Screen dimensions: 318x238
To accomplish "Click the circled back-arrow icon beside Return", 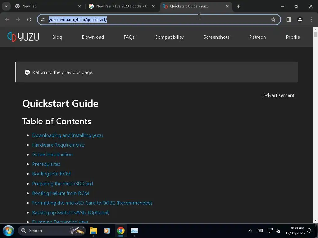I will click(x=27, y=72).
